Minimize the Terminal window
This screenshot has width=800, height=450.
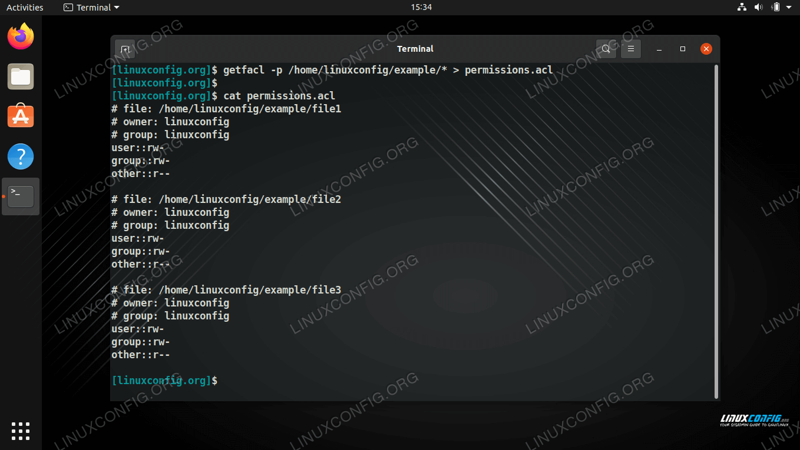(659, 49)
